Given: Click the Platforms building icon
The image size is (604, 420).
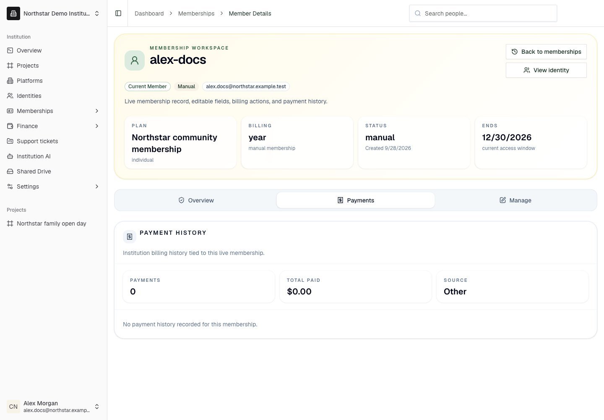Looking at the screenshot, I should click(10, 81).
